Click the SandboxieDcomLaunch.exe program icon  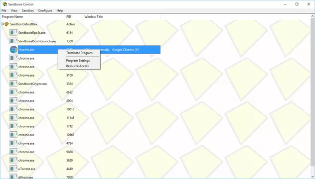pyautogui.click(x=13, y=41)
